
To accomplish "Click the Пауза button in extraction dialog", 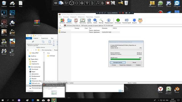I will click(x=134, y=62).
